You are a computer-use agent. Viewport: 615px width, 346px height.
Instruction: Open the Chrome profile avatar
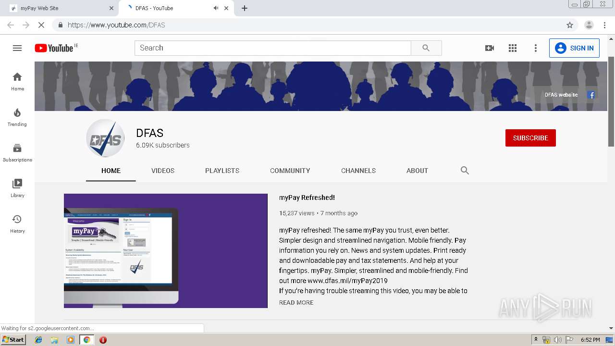589,25
